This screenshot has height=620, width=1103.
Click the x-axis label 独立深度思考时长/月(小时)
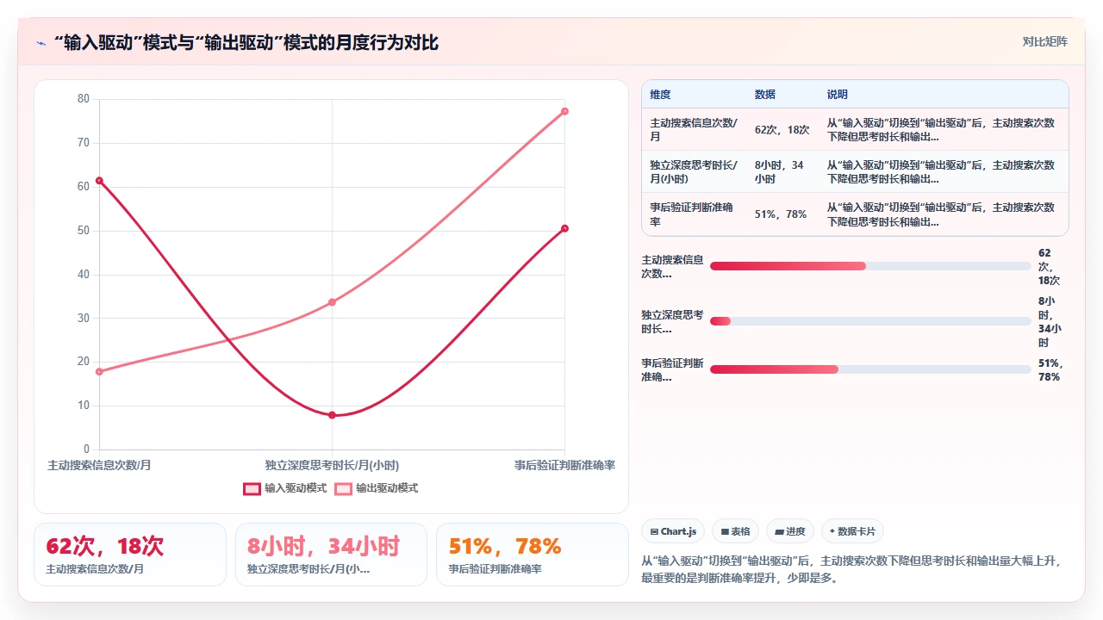coord(332,465)
